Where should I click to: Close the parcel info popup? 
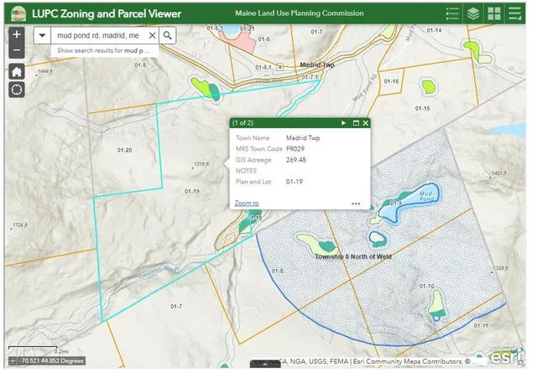365,123
